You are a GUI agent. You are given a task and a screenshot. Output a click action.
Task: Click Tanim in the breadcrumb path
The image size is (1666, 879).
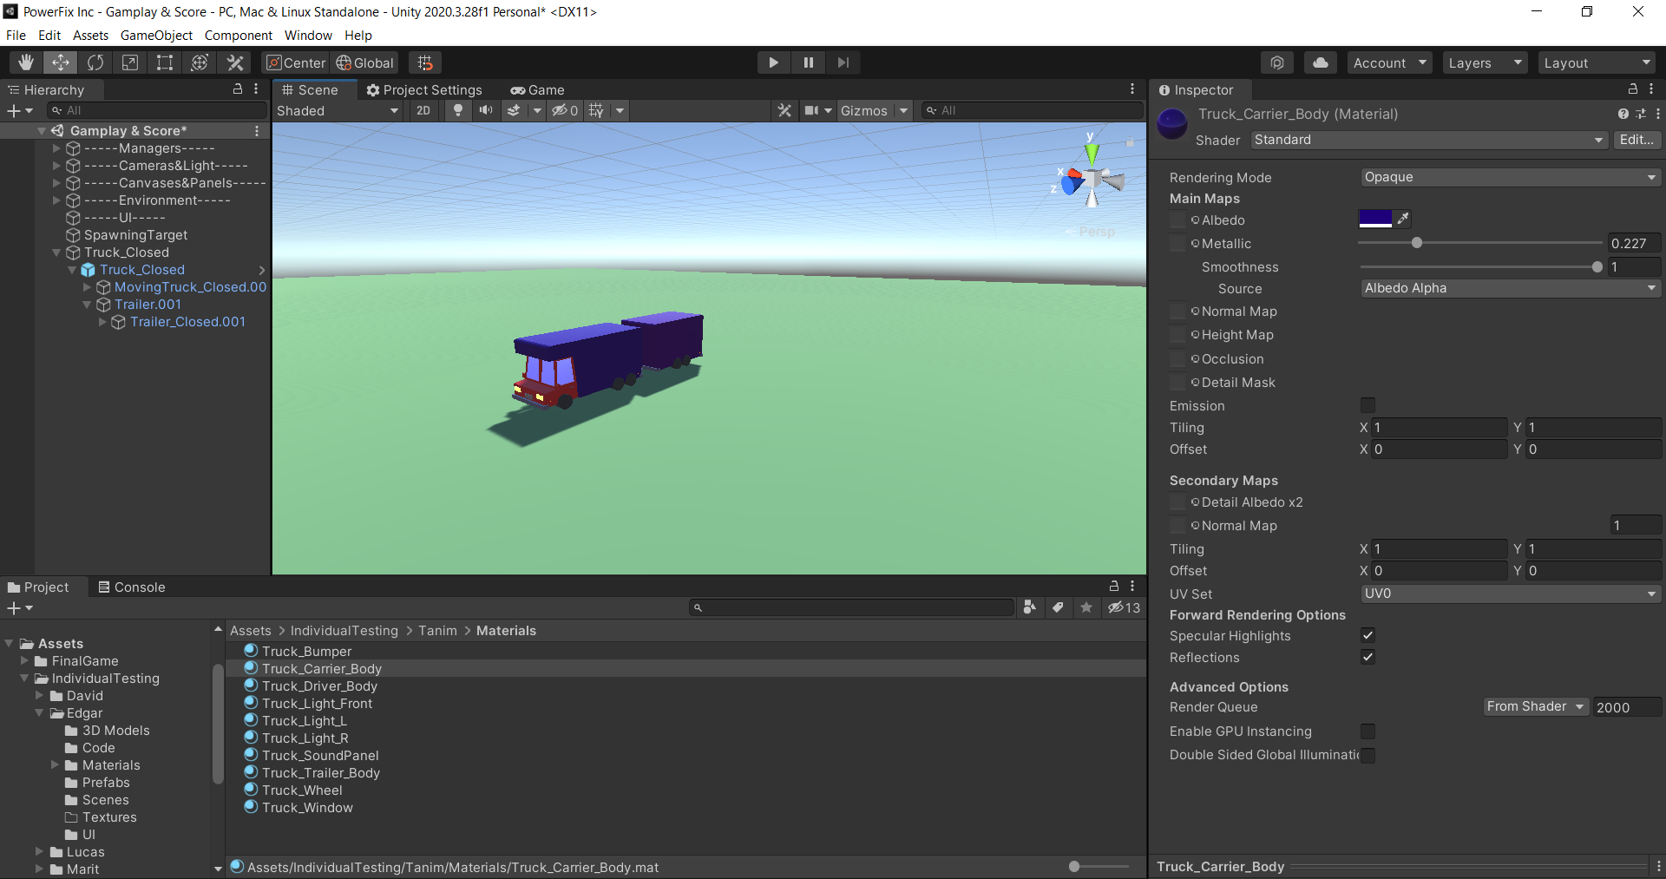tap(437, 631)
